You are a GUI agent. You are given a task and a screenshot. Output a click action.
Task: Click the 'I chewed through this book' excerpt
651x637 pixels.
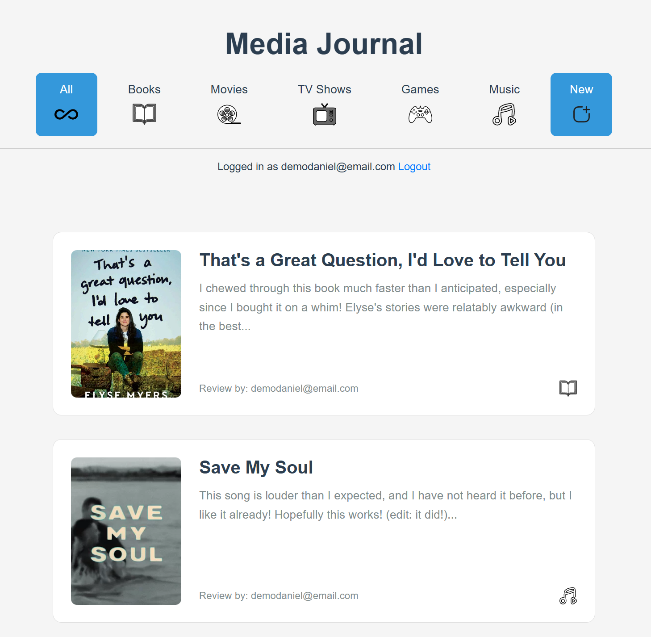click(381, 307)
